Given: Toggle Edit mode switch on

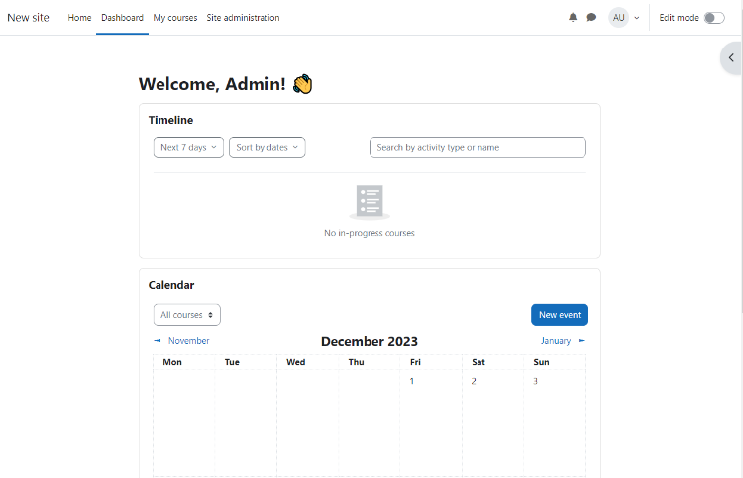Looking at the screenshot, I should 713,18.
